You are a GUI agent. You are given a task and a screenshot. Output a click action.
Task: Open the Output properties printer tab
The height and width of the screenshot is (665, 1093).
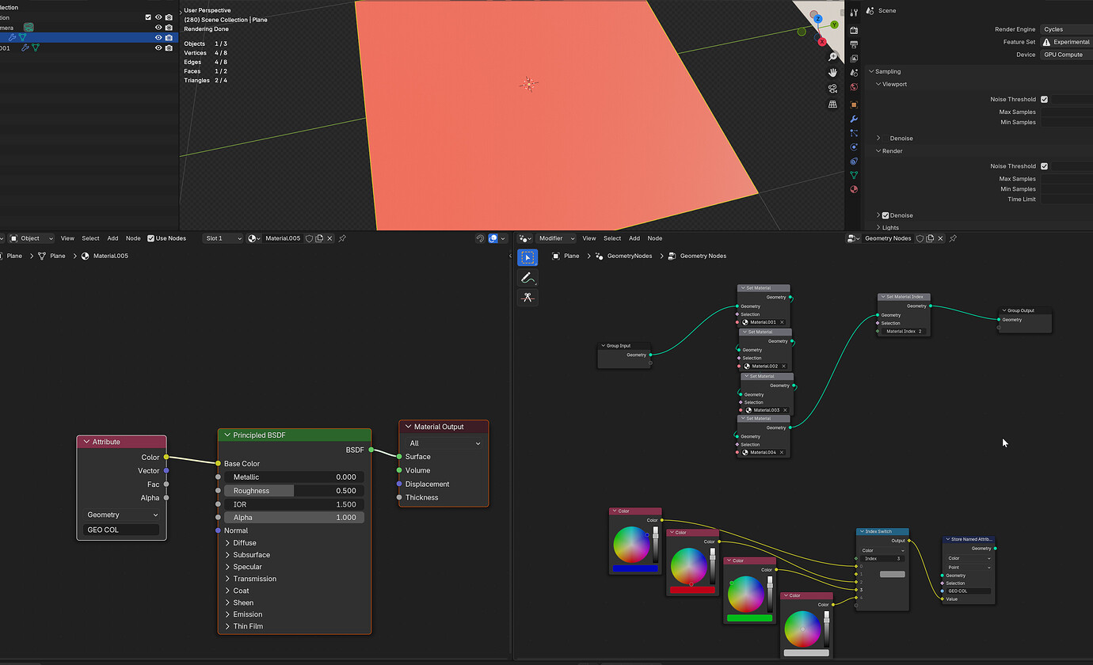(x=854, y=44)
